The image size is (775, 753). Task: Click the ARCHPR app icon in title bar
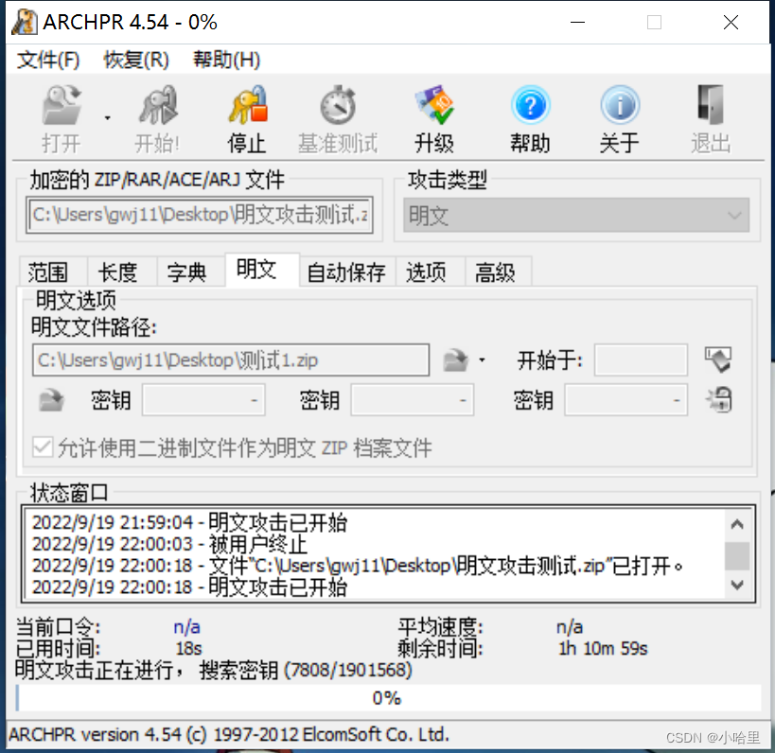25,23
